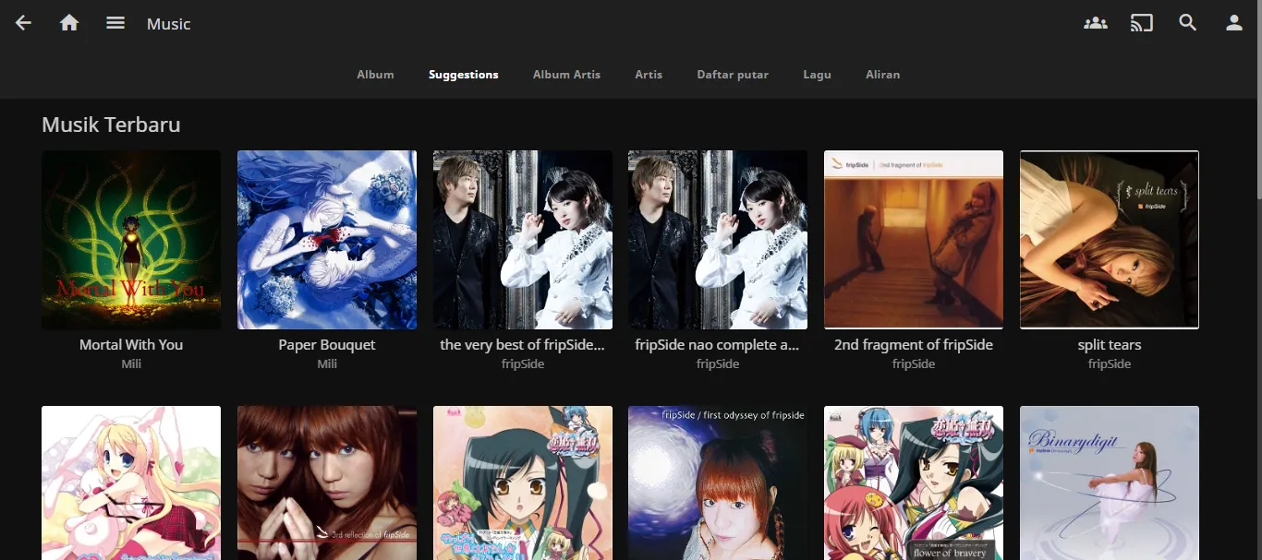Go back using the arrow icon
1262x560 pixels.
23,23
